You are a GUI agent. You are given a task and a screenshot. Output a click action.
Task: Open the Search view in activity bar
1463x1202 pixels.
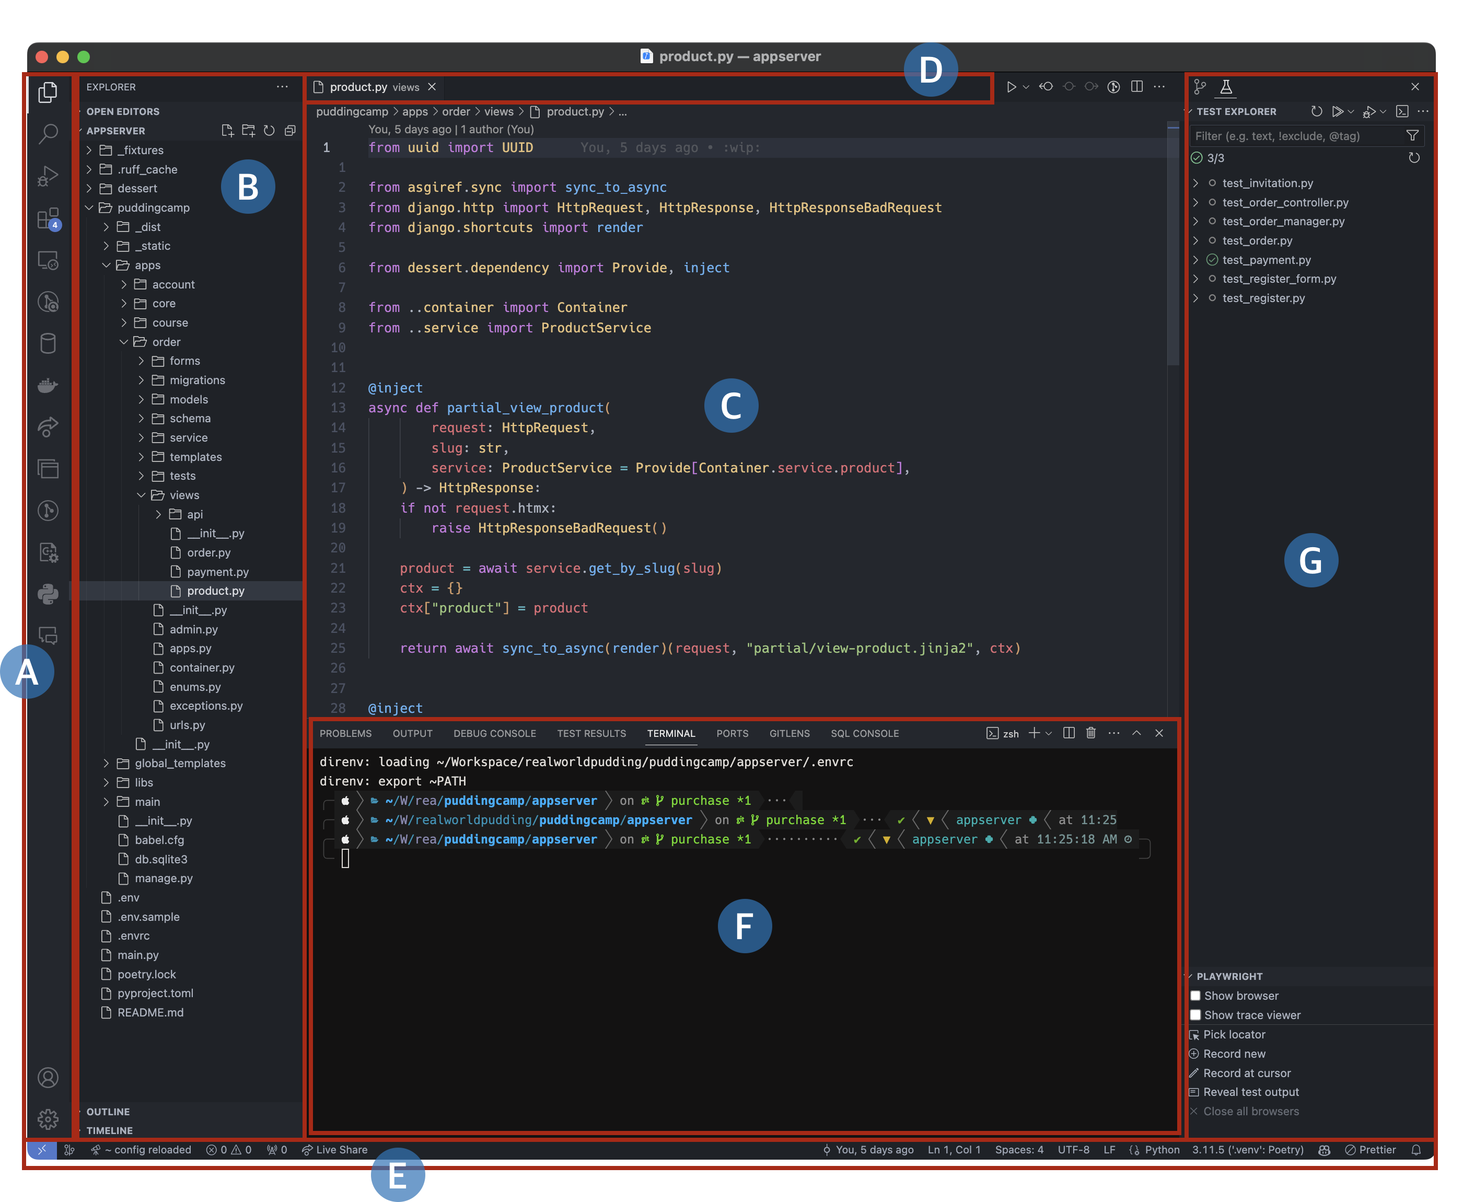point(48,134)
